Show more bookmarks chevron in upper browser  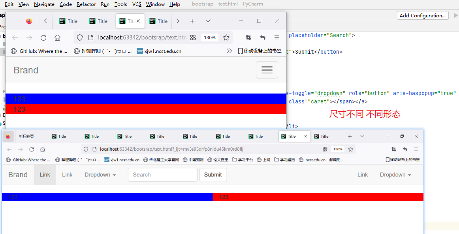click(x=229, y=51)
